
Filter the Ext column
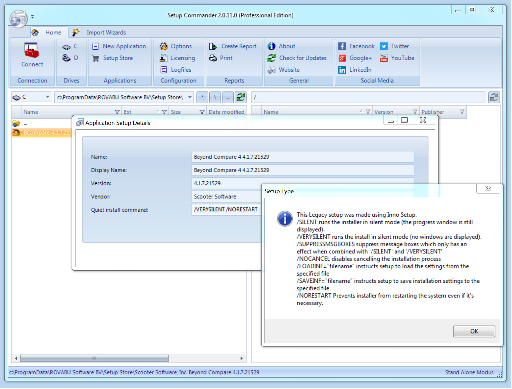164,112
